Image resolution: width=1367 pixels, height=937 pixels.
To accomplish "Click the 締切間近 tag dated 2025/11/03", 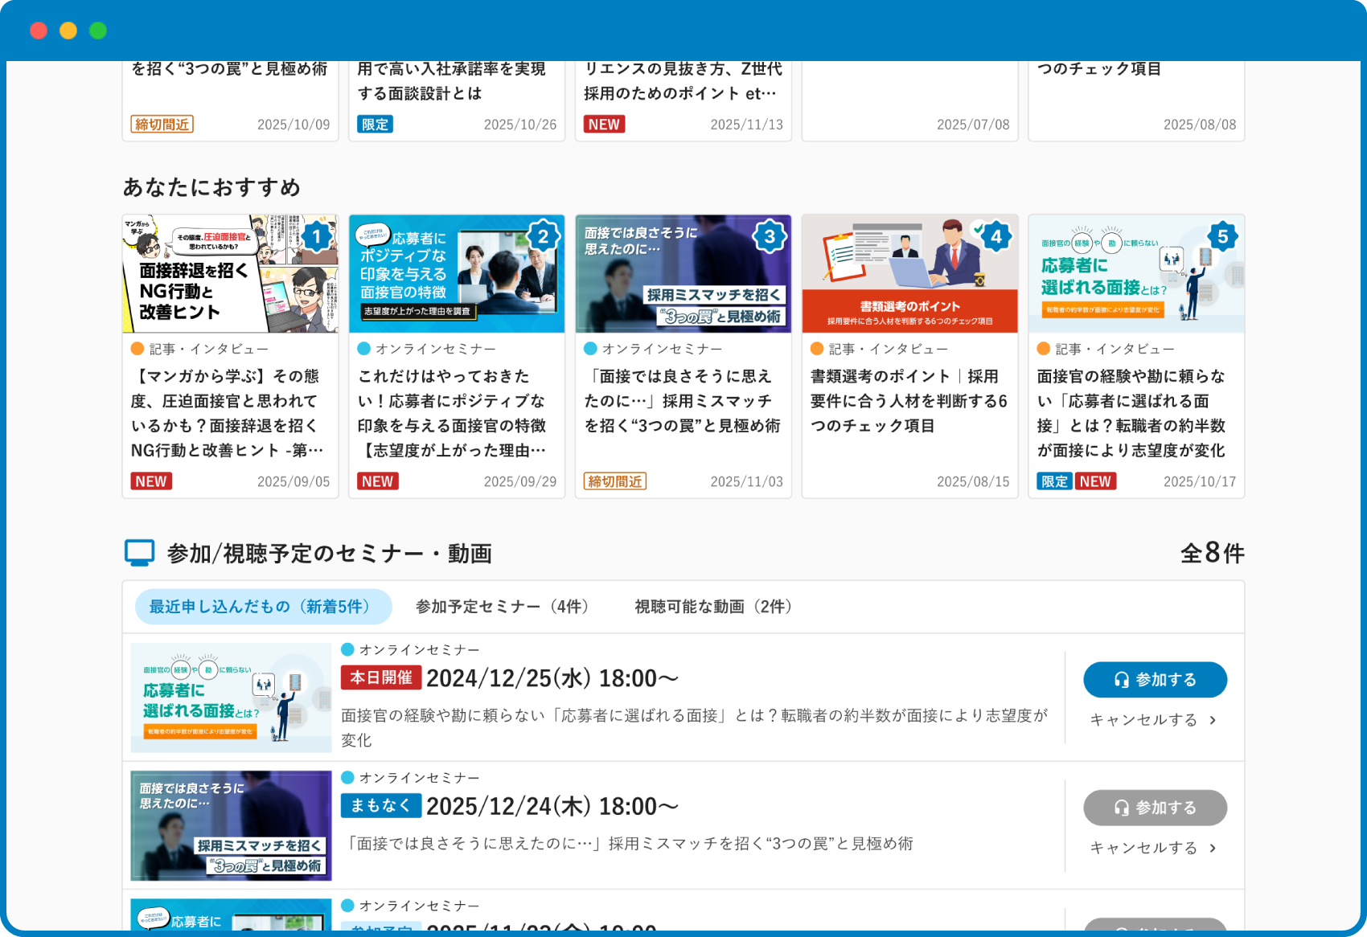I will coord(615,481).
